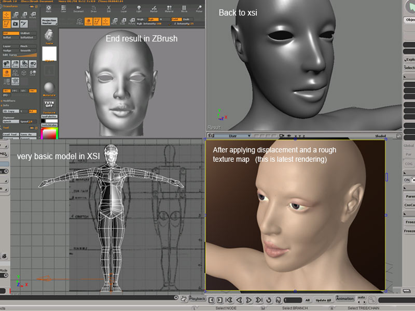Screen dimensions: 415x311
Task: Maximize the XSI User viewport
Action: coord(398,136)
